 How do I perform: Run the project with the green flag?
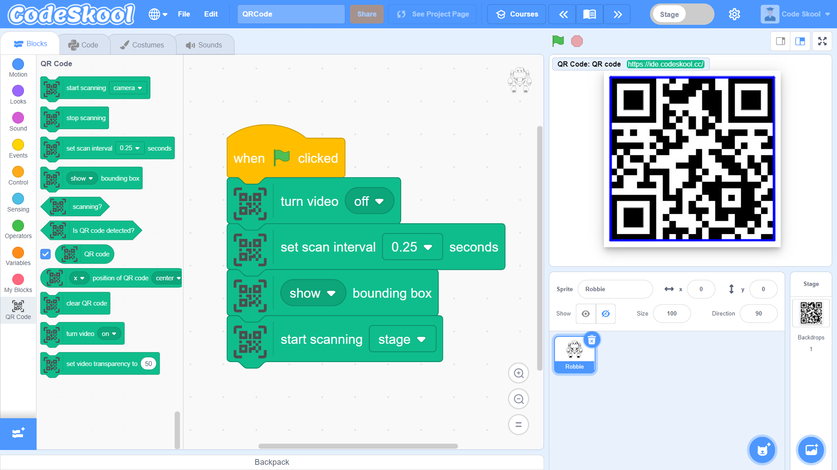coord(557,41)
